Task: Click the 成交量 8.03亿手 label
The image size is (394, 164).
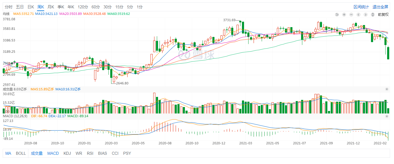Action: [15, 89]
